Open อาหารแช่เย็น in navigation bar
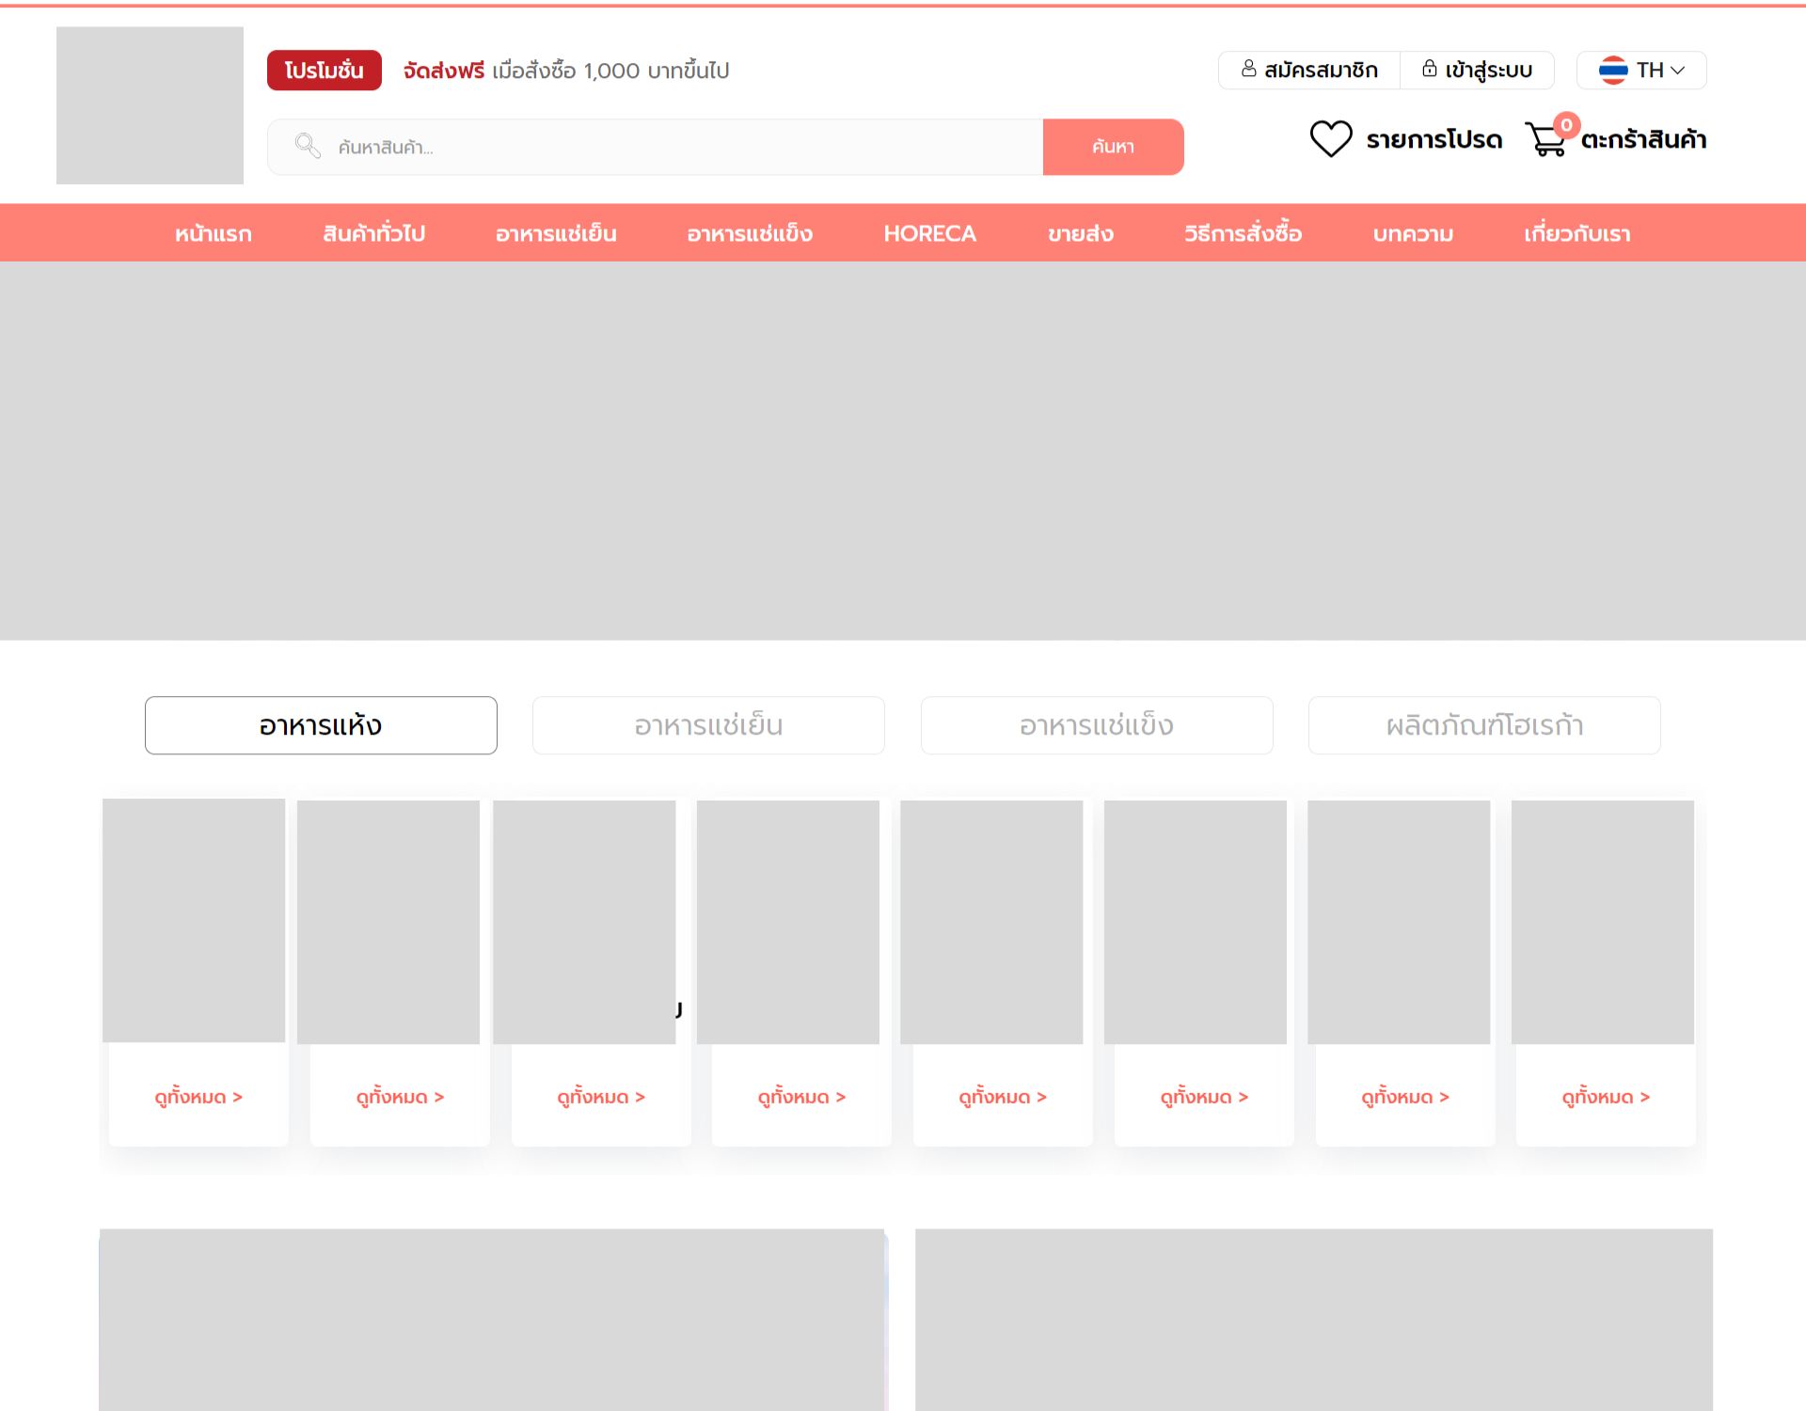This screenshot has height=1411, width=1806. pos(556,233)
